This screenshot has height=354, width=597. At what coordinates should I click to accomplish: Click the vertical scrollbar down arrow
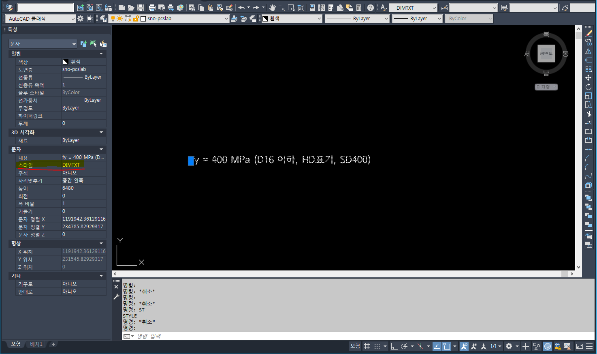coord(578,267)
